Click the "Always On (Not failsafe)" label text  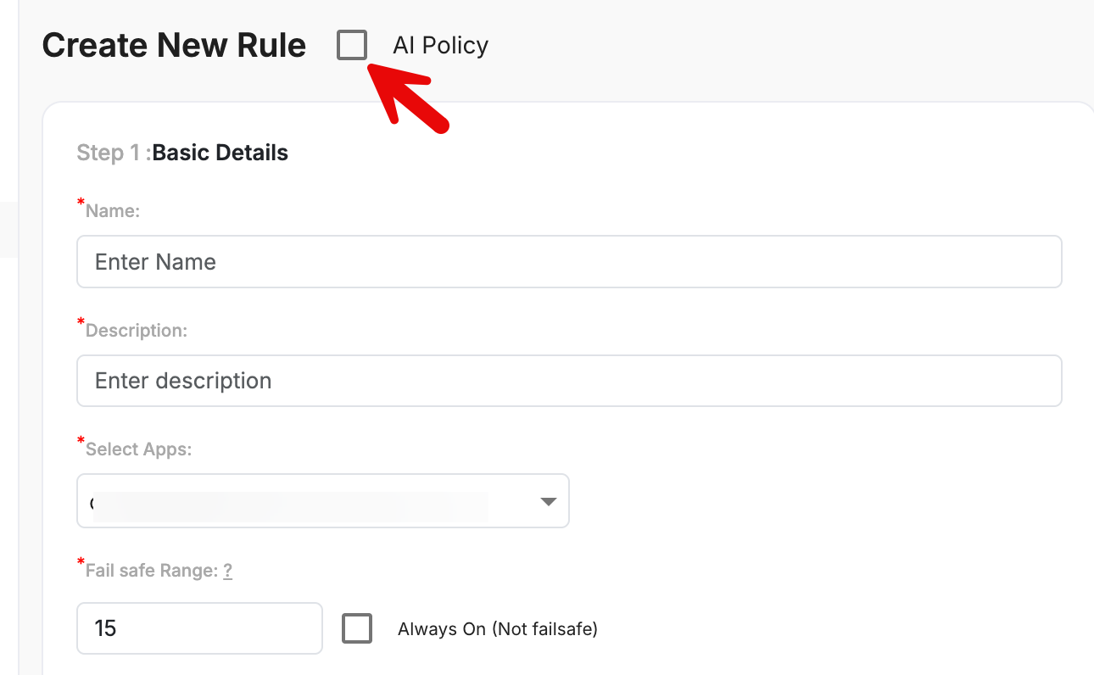(498, 629)
